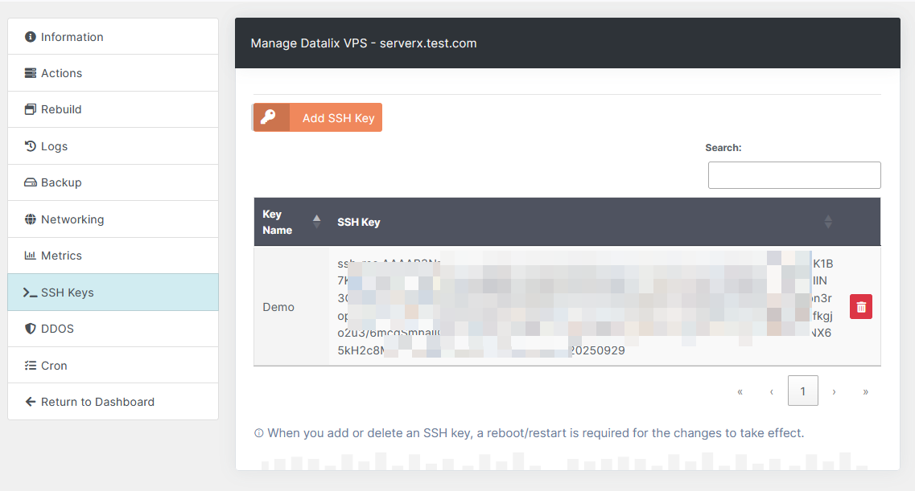The image size is (915, 491).
Task: Sort by SSH Key column arrows
Action: 827,222
